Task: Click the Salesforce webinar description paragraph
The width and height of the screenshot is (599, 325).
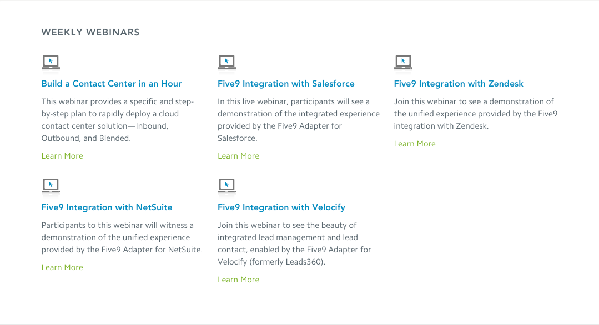Action: coord(298,120)
